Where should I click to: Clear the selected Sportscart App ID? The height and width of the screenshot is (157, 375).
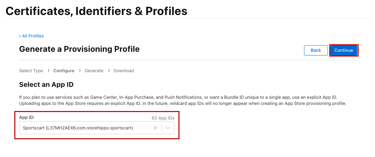click(x=155, y=128)
